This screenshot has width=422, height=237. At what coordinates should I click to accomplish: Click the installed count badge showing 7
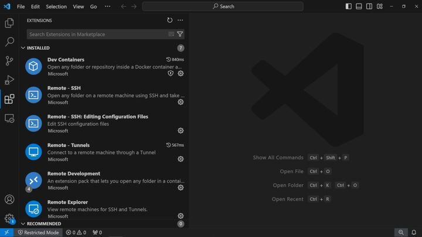coord(181,48)
